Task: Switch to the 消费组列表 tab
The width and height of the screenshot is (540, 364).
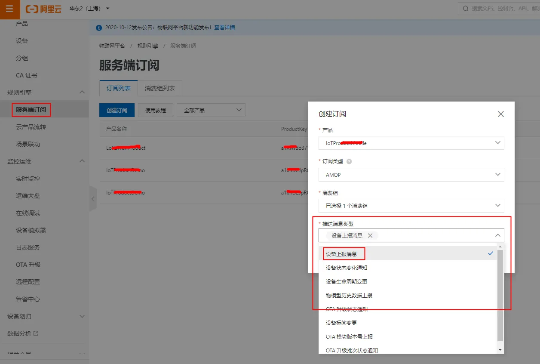Action: (x=160, y=88)
